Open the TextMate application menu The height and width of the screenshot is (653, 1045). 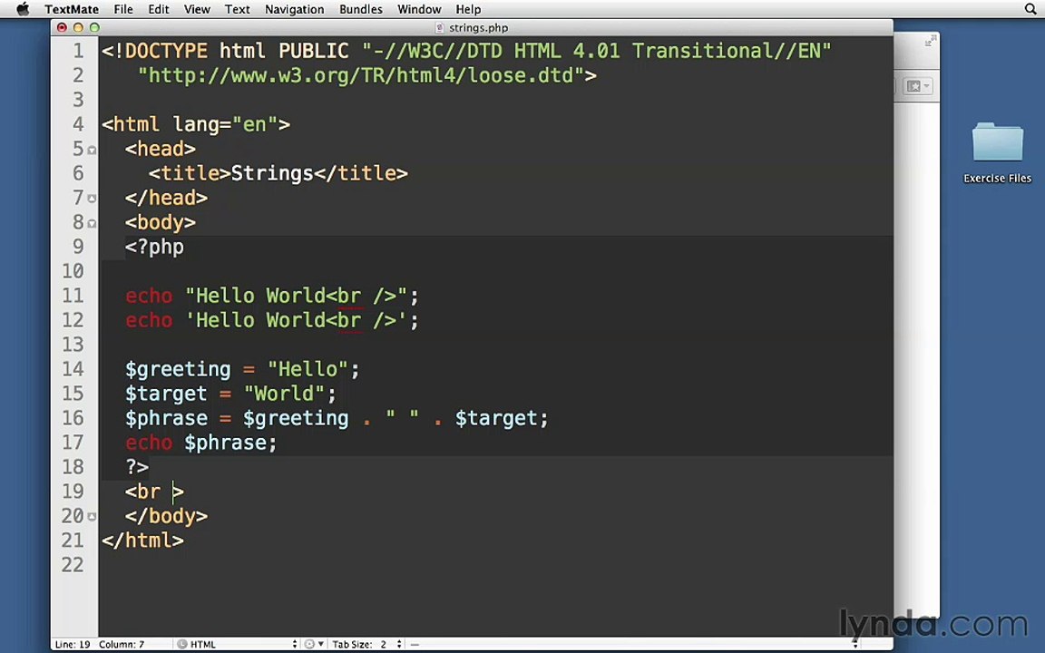click(72, 9)
